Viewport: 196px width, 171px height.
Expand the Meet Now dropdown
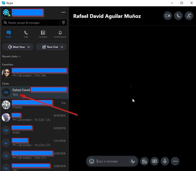28,47
